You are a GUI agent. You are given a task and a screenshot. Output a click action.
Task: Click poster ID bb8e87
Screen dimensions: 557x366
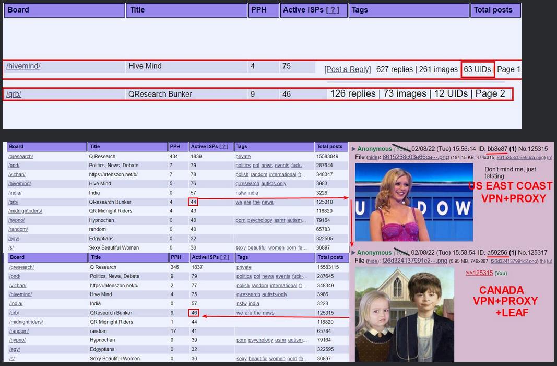click(497, 149)
